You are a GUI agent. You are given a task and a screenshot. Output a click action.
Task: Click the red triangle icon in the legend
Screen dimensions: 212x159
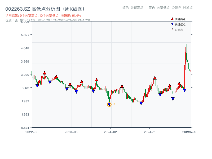pyautogui.click(x=172, y=19)
